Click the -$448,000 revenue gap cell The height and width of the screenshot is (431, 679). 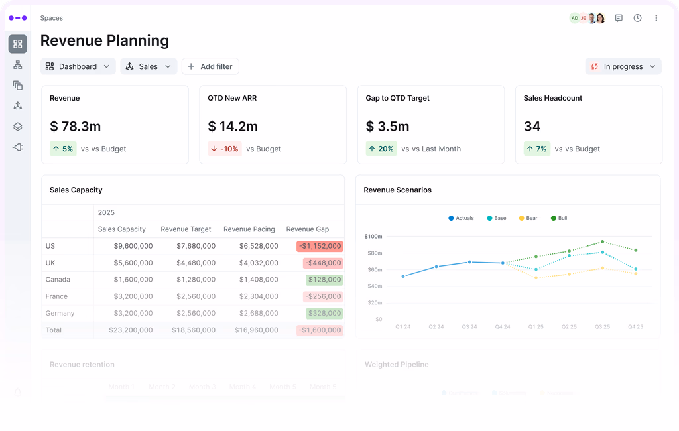[x=323, y=263]
